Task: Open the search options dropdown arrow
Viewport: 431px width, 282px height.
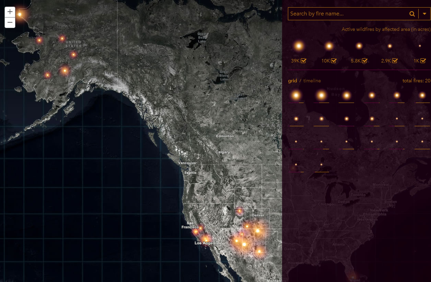Action: pyautogui.click(x=424, y=14)
